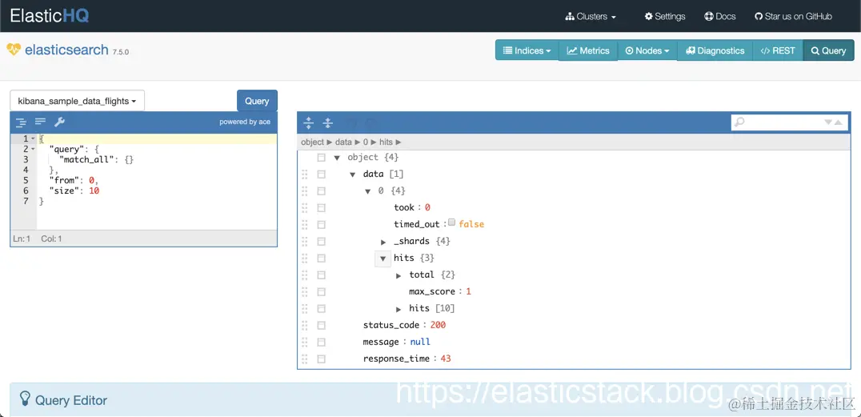Open context menu for _shards row
This screenshot has width=861, height=417.
(321, 241)
